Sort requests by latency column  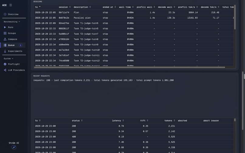tap(123, 121)
